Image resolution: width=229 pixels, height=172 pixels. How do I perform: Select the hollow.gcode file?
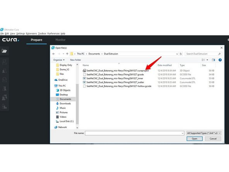[117, 86]
